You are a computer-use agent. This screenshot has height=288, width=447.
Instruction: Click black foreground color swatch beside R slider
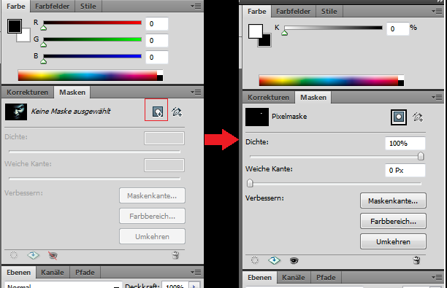point(15,26)
